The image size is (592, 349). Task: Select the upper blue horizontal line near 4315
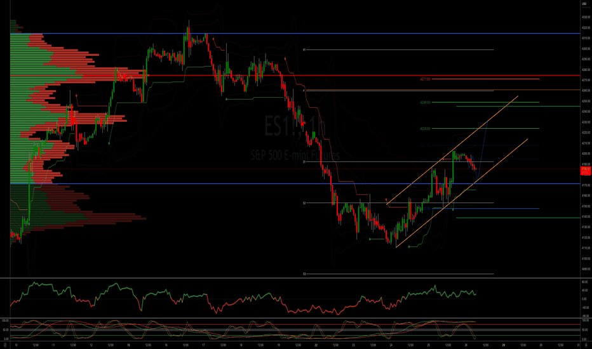[x=295, y=34]
